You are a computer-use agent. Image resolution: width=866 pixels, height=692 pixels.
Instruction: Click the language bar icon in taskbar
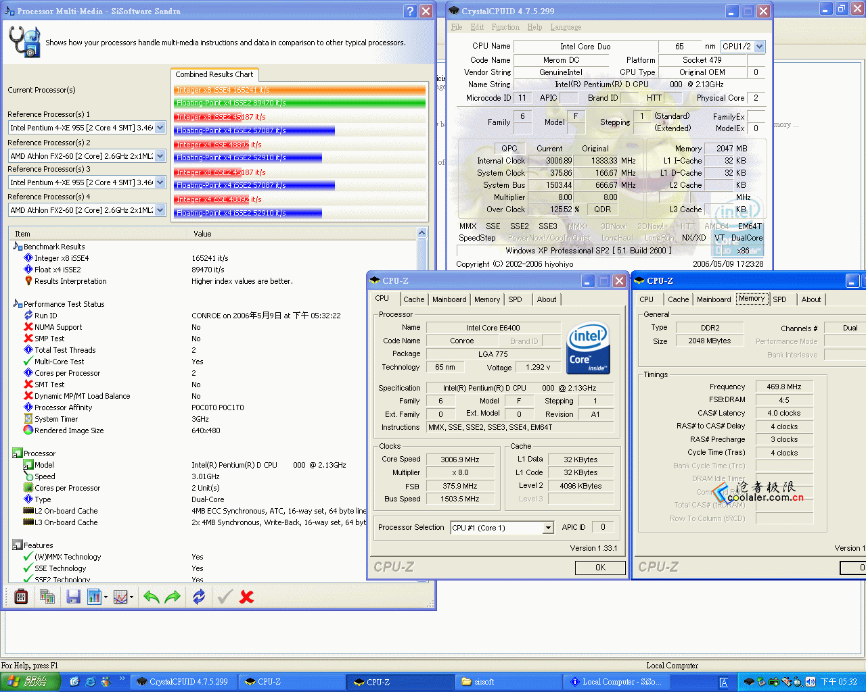coord(723,683)
